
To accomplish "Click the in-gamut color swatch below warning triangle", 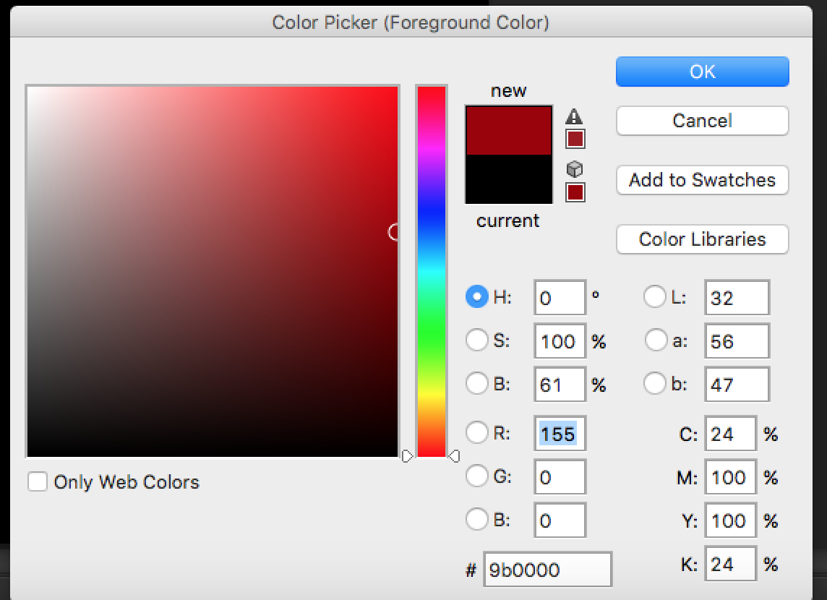I will [575, 139].
